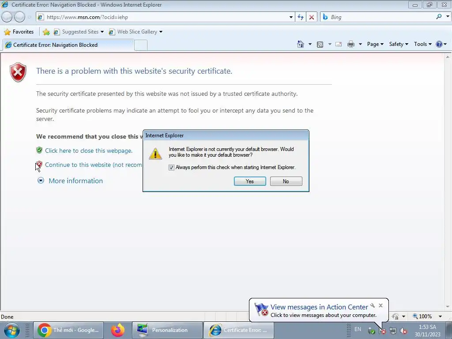The height and width of the screenshot is (339, 452).
Task: Click Continue to this website link
Action: click(x=94, y=165)
